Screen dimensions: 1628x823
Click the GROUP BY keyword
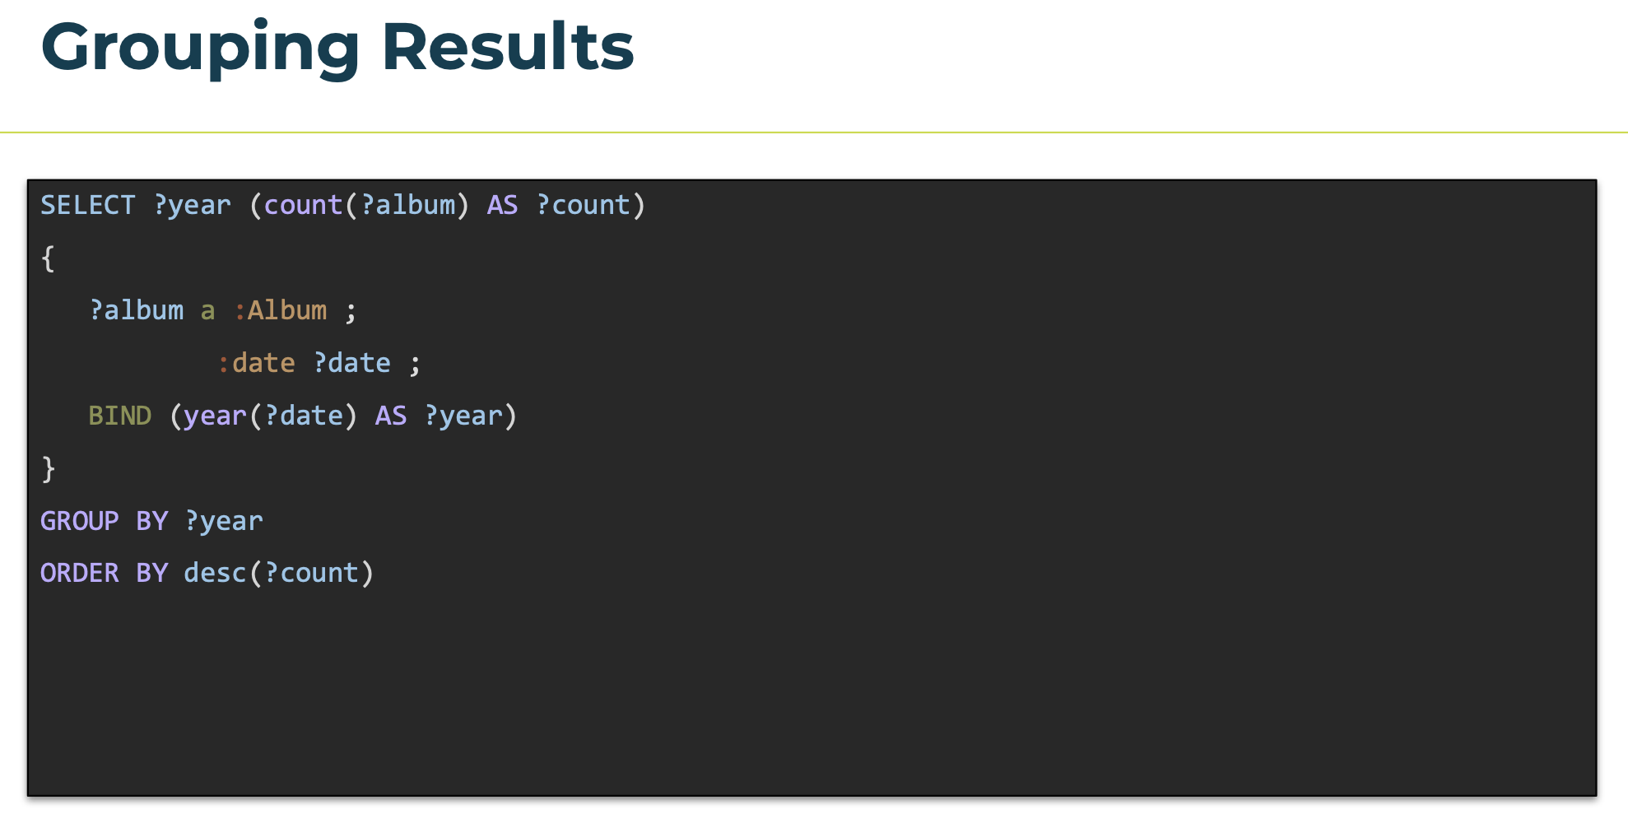105,521
